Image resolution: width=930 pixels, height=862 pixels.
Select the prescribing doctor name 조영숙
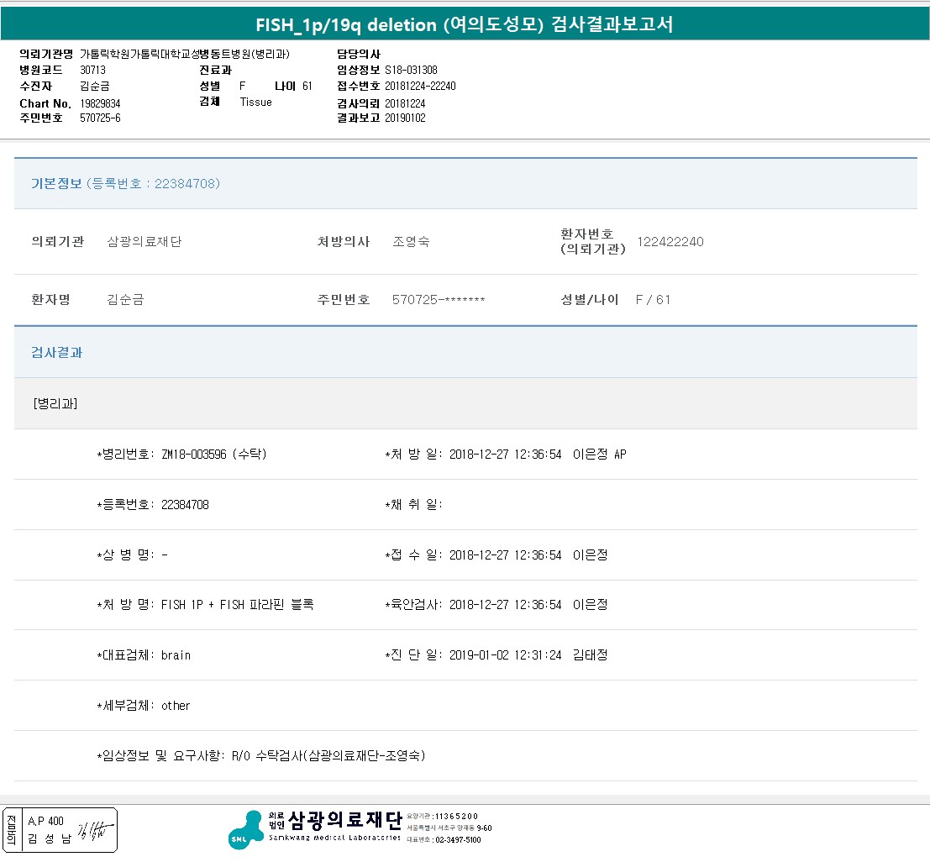click(411, 242)
